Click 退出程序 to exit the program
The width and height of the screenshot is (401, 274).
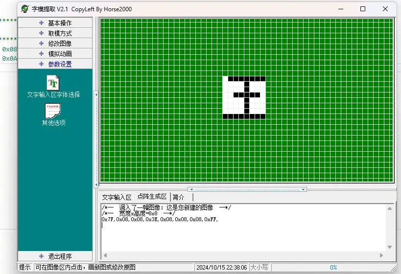click(55, 256)
